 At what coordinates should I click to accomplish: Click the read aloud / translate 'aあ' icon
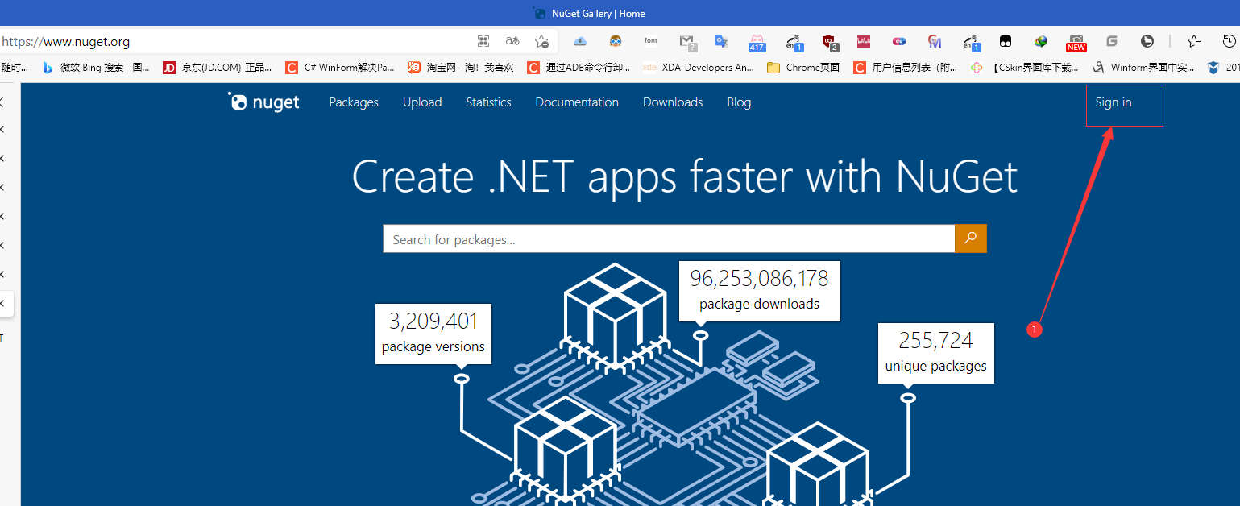click(512, 41)
